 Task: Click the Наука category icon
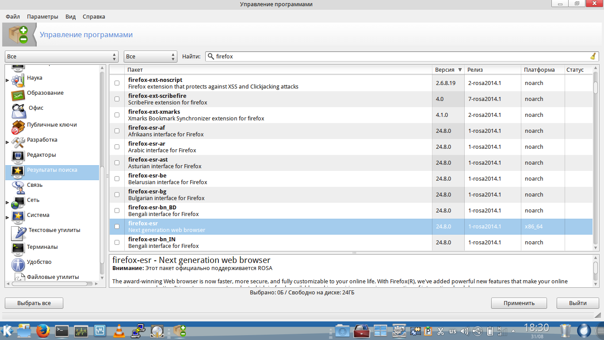pyautogui.click(x=18, y=80)
